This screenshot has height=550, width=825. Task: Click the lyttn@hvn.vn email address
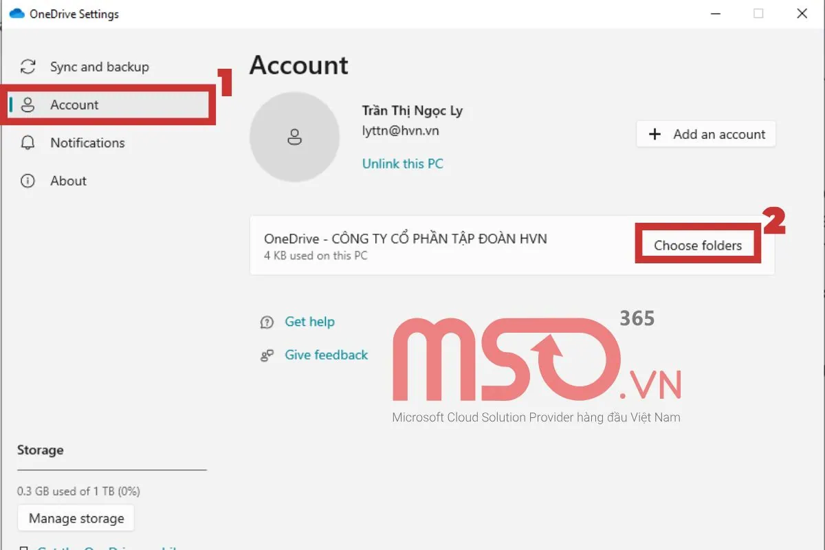[x=401, y=129]
